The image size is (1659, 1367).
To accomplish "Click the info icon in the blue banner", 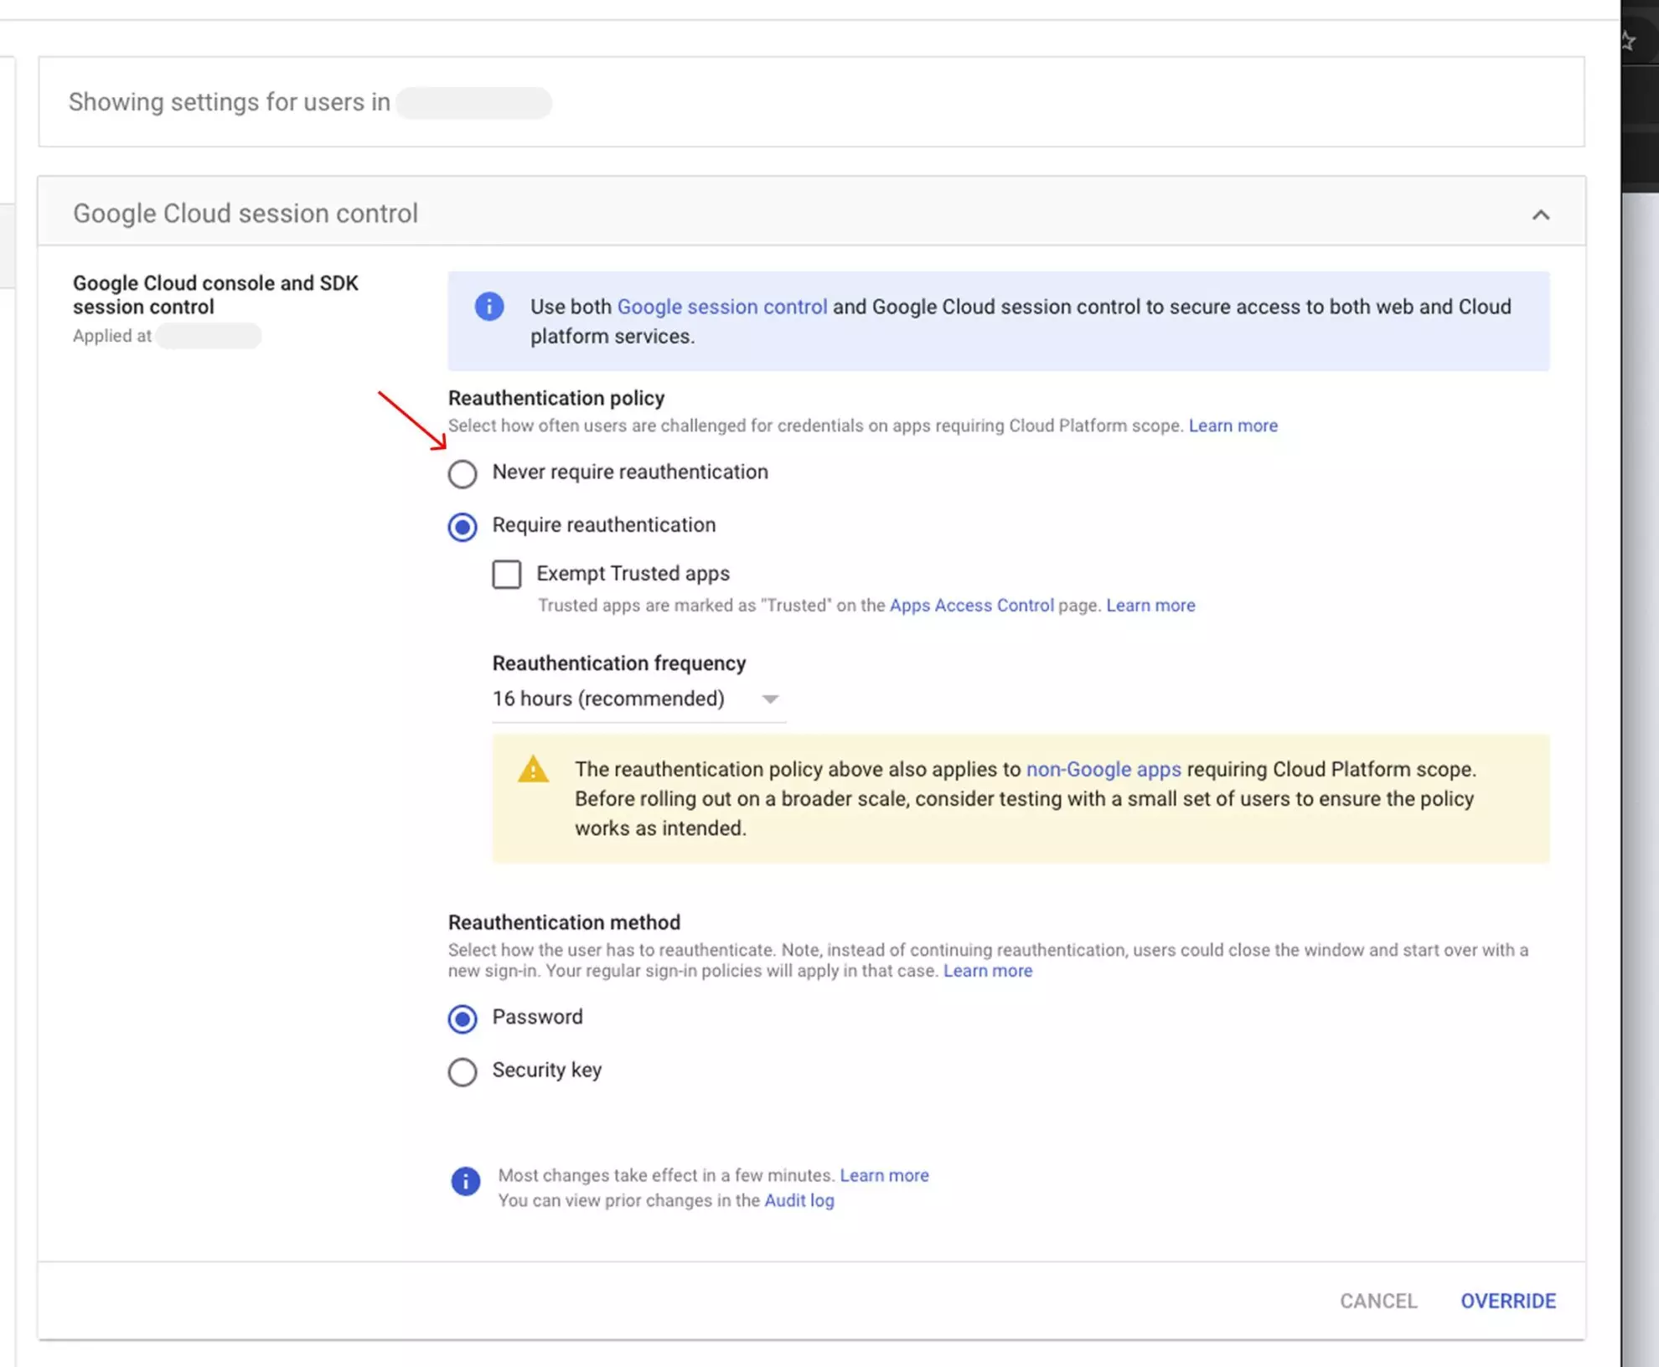I will point(488,307).
